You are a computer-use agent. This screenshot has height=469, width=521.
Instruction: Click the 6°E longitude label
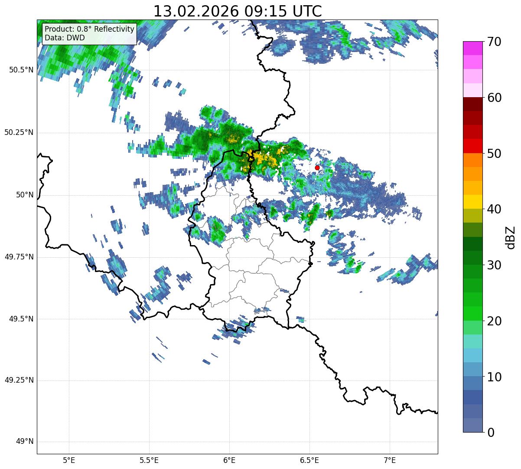click(229, 460)
